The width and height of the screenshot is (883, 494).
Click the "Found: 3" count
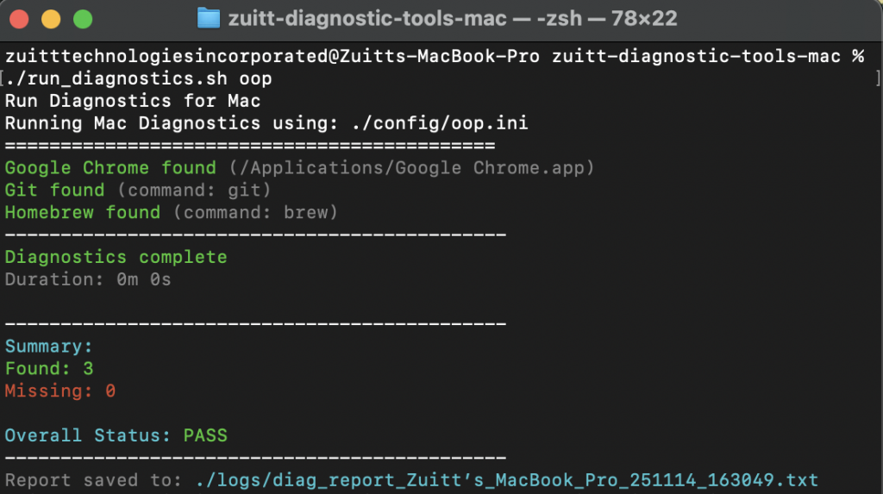[x=49, y=369]
